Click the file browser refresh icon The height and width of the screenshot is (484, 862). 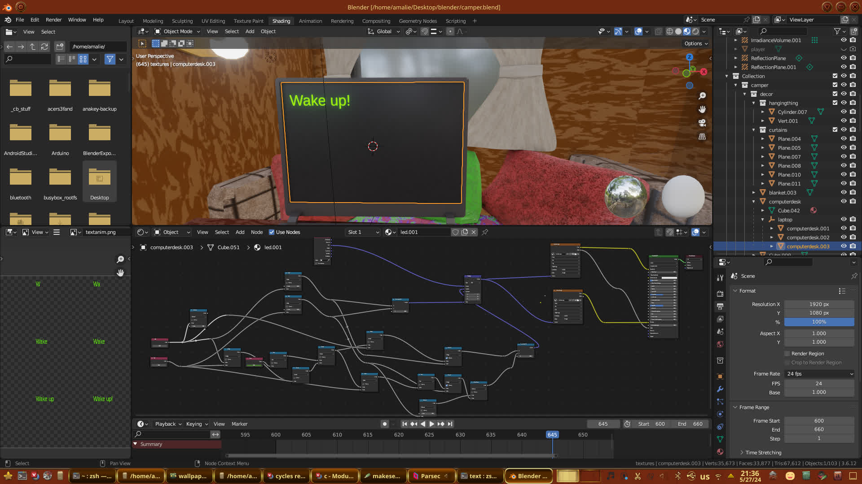click(44, 47)
